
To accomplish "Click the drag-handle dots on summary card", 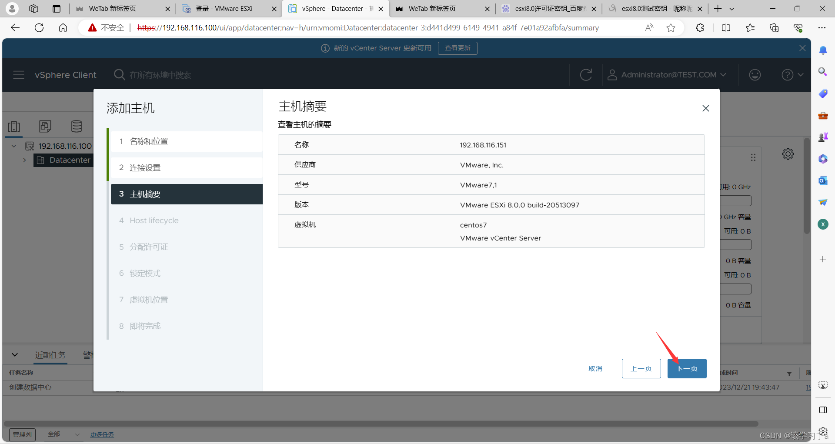I will click(x=753, y=157).
